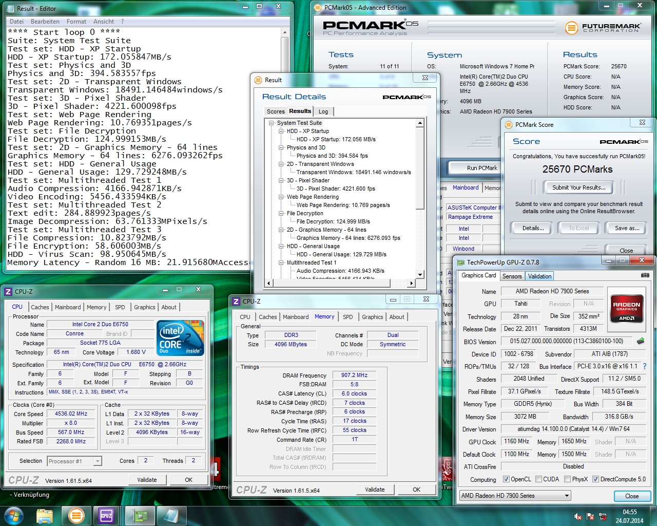Toggle the OpenCL checkbox in GPU-Z

507,479
